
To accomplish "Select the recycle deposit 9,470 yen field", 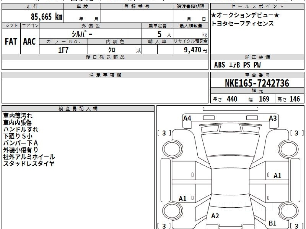I will [x=190, y=50].
